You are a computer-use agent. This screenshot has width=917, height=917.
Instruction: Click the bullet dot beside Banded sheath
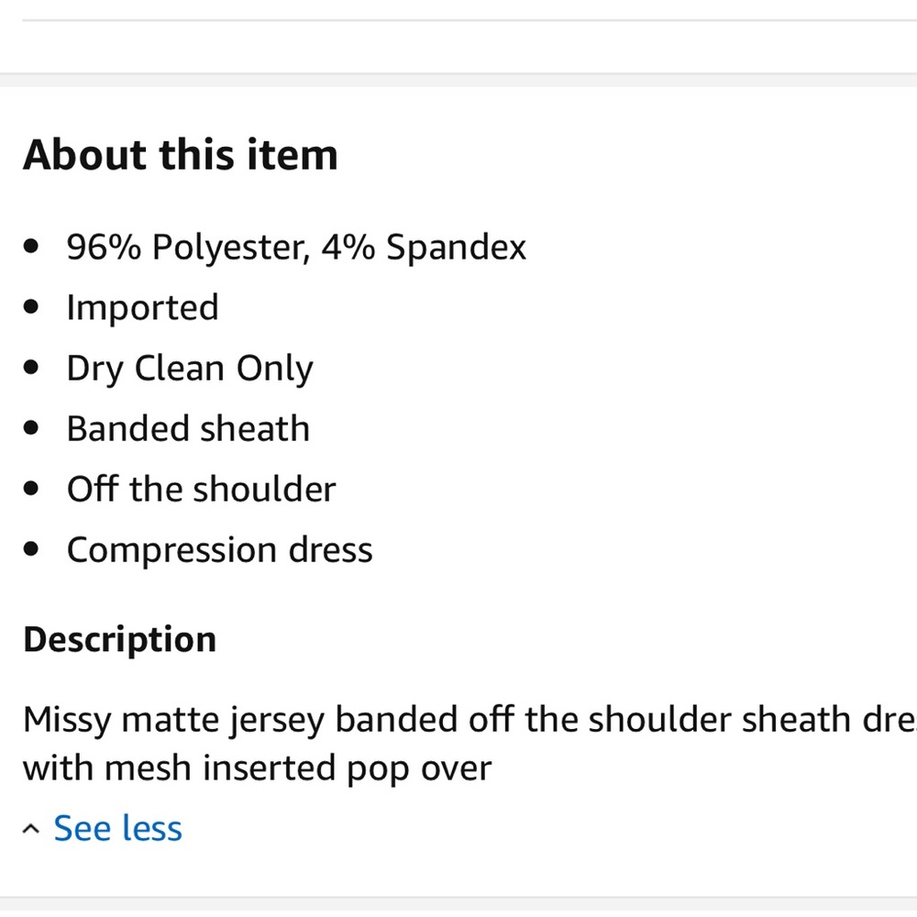tap(33, 429)
